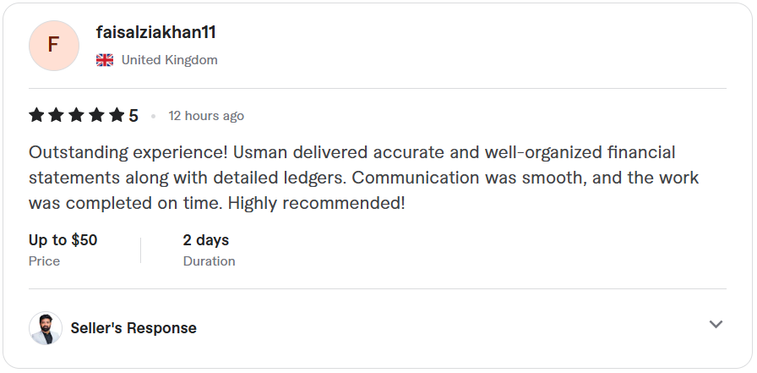Click the UK flag icon
The height and width of the screenshot is (373, 757).
point(105,60)
